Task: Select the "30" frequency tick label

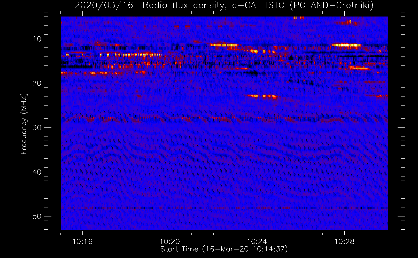Action: pos(37,128)
